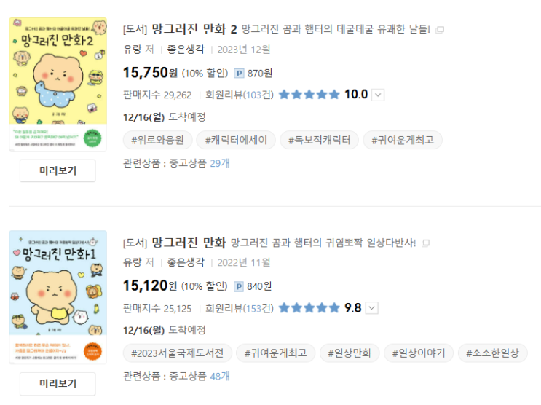Click the 망그러진 만화 2 book cover
Screen dimensions: 541x405
pyautogui.click(x=58, y=84)
